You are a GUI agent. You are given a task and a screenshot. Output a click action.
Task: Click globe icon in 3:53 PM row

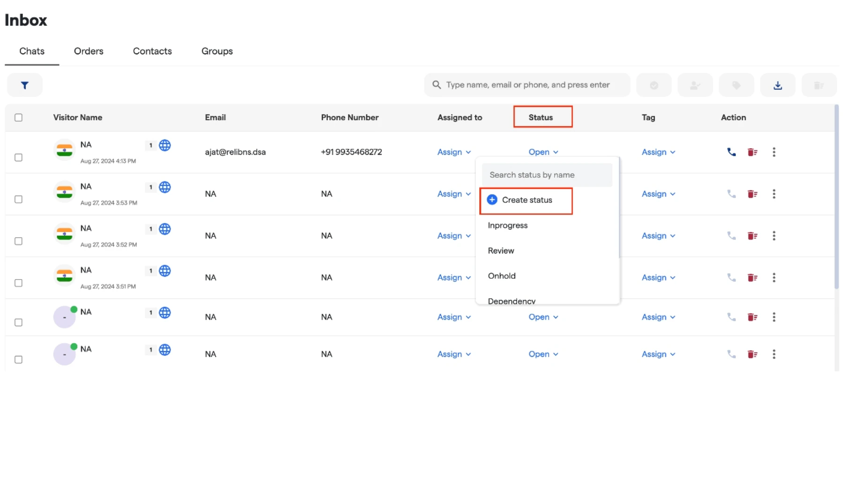(x=164, y=187)
